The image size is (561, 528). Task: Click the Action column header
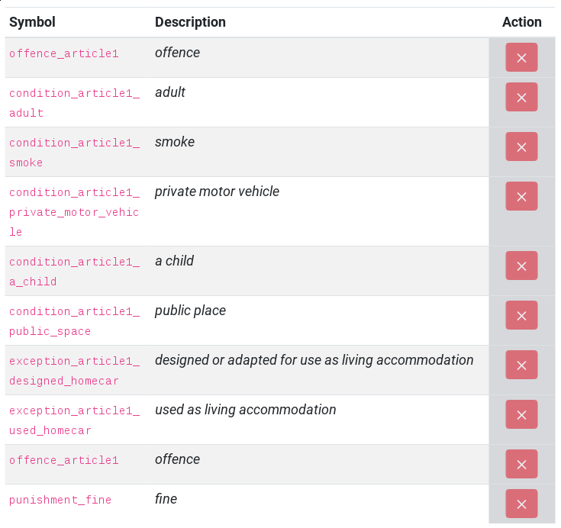(521, 22)
